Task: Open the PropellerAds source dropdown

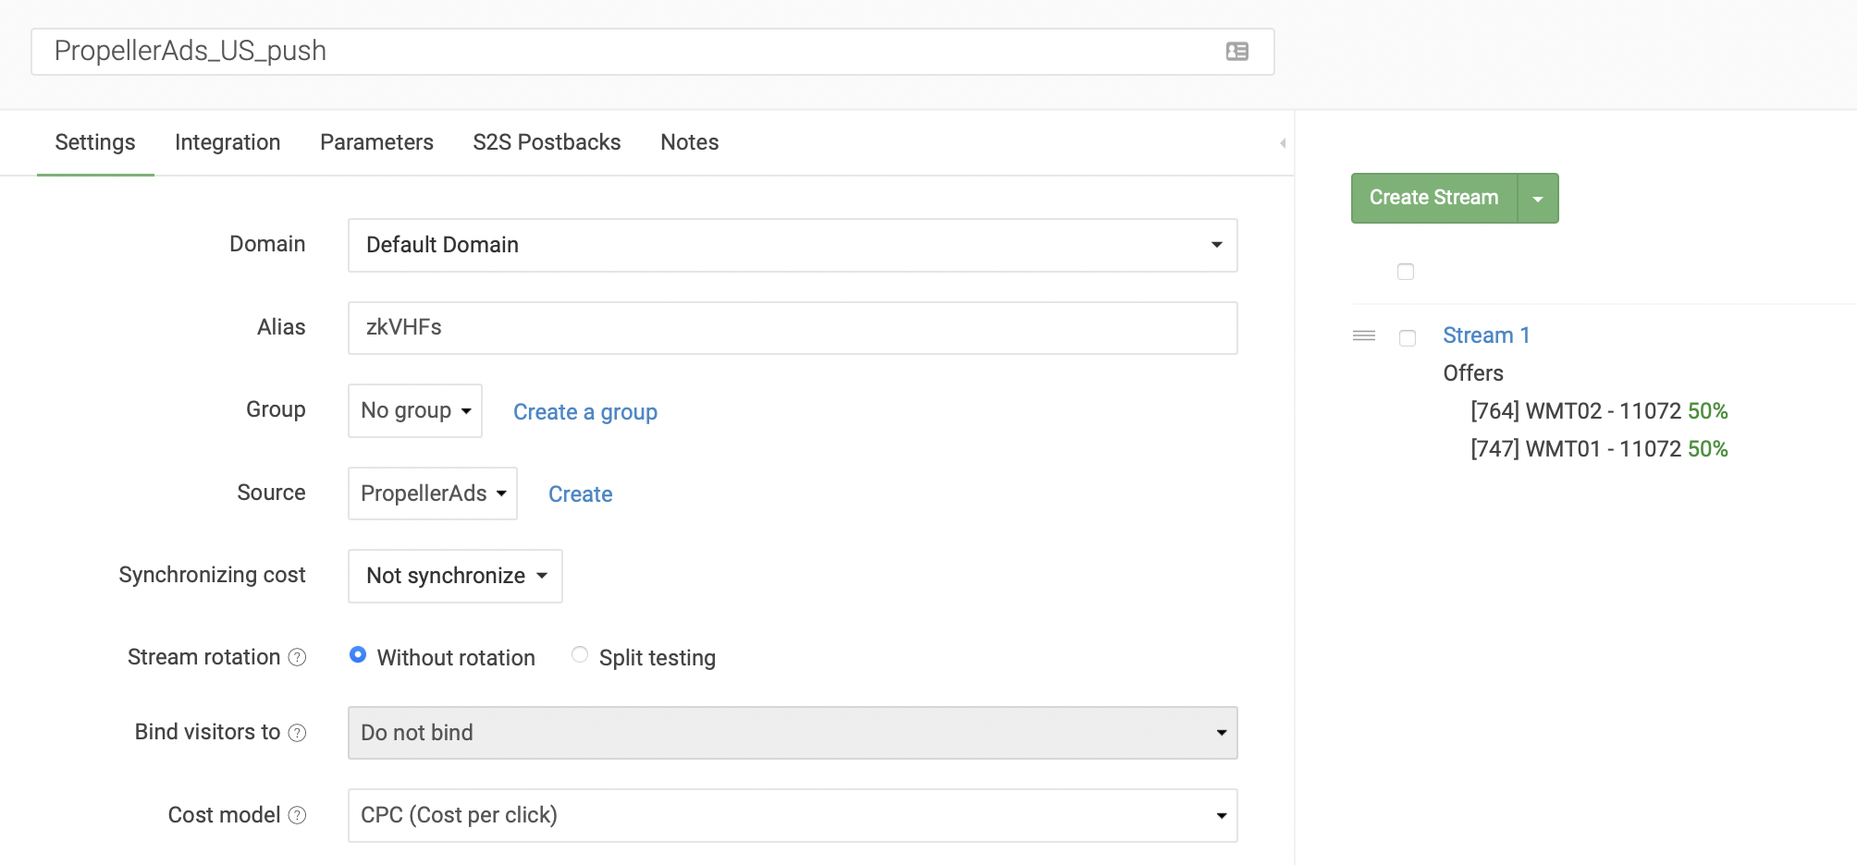Action: [x=433, y=493]
